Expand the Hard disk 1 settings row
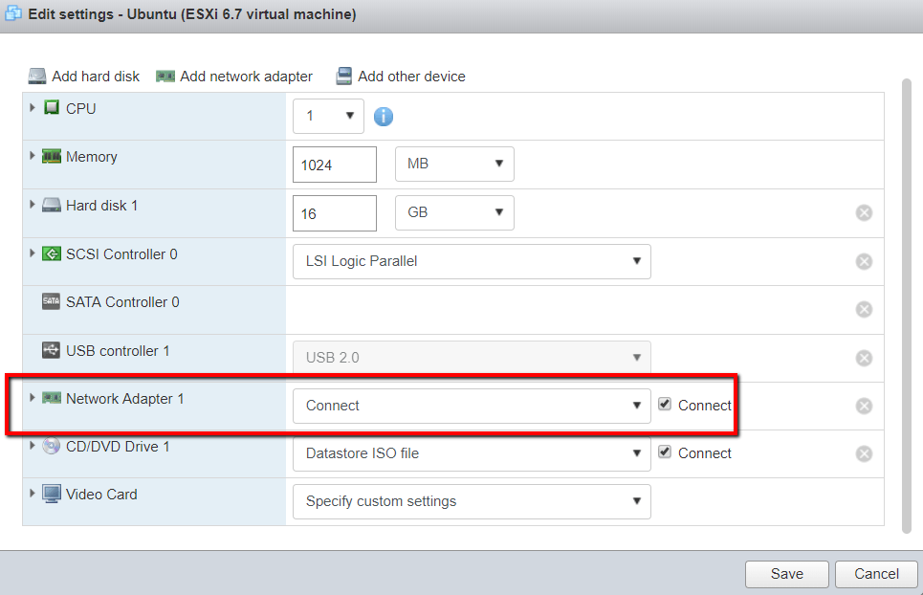This screenshot has width=923, height=595. pos(33,205)
